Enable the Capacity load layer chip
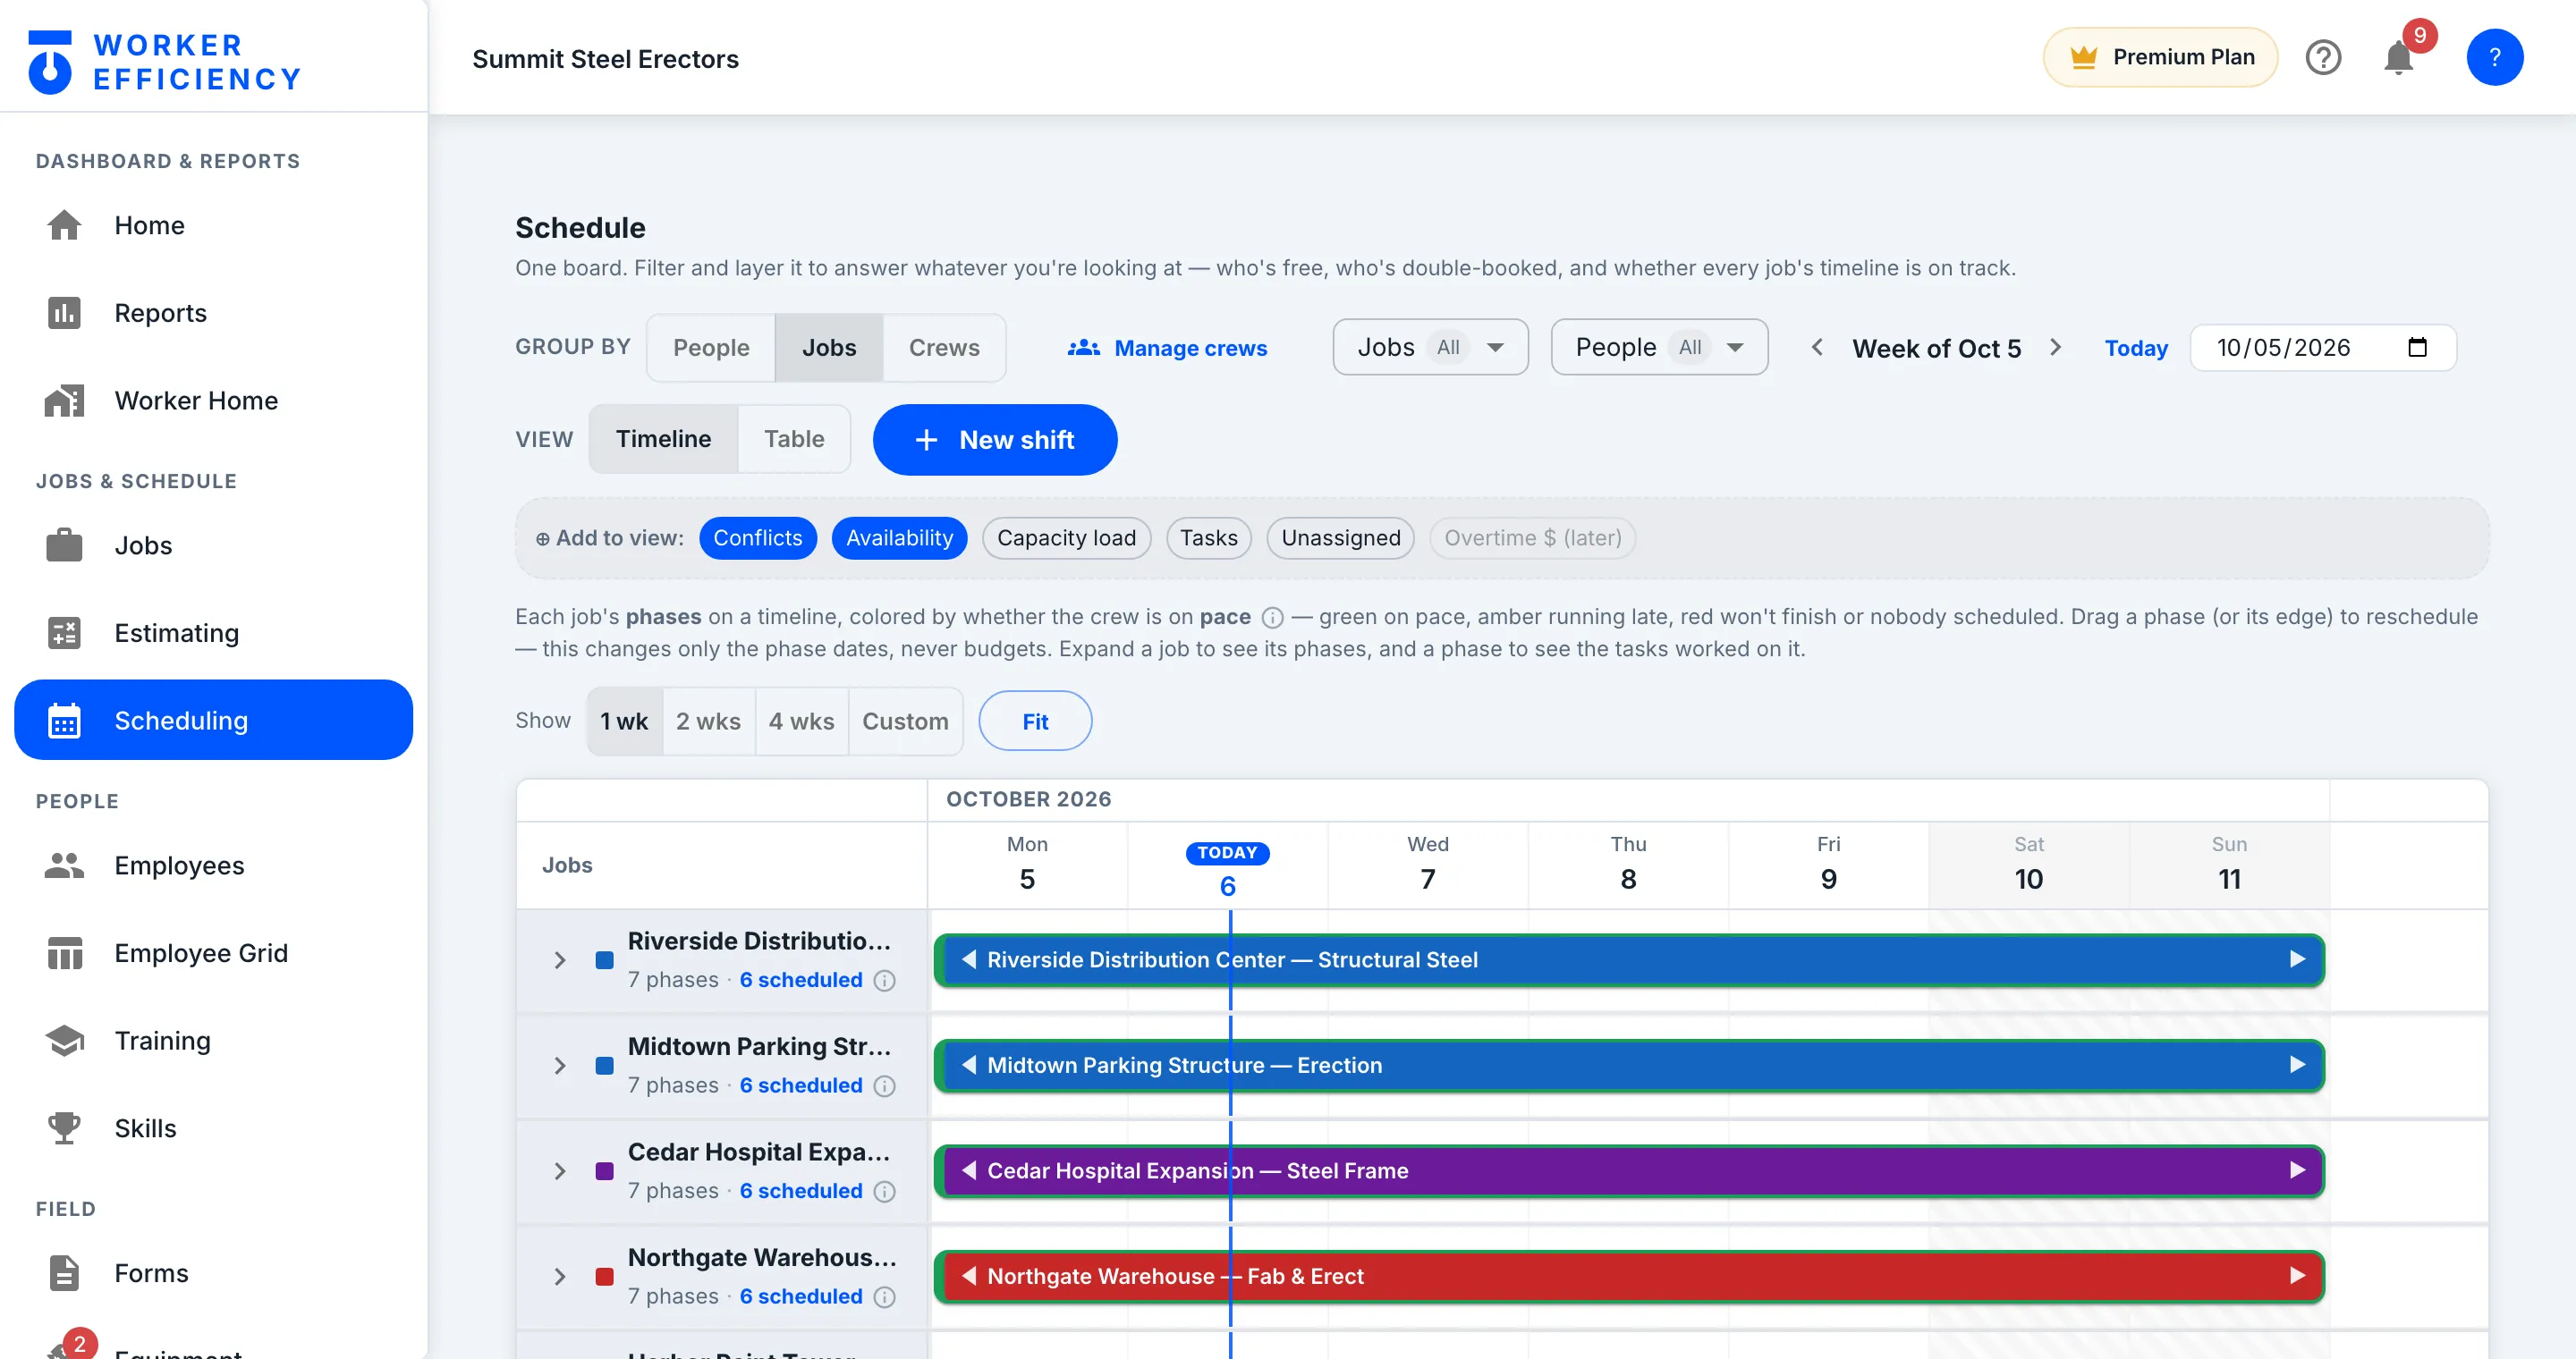 coord(1066,537)
